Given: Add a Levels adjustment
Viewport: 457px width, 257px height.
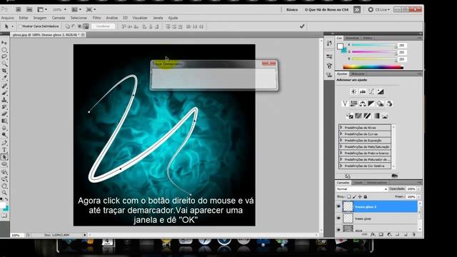Looking at the screenshot, I should click(363, 92).
